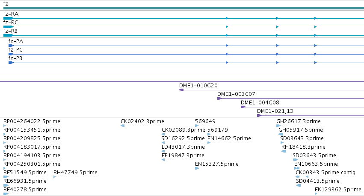Select the 569179 feature label

218,130
